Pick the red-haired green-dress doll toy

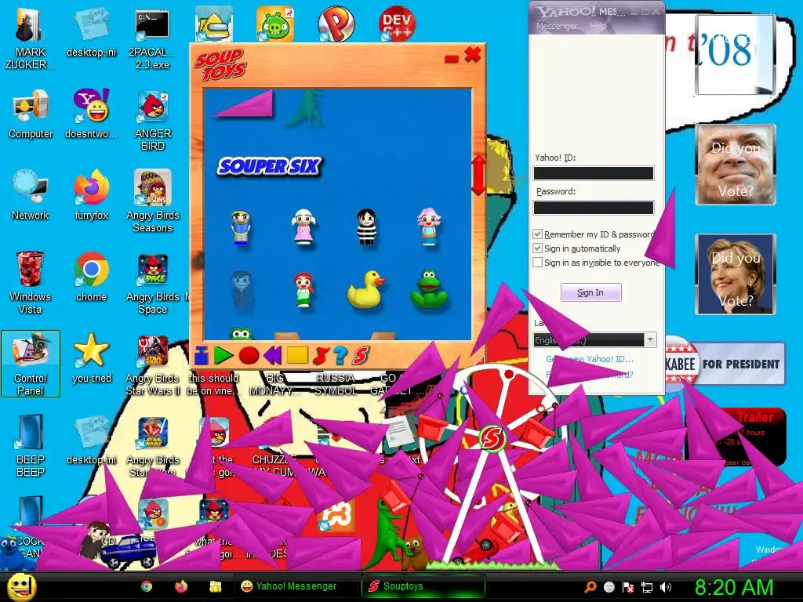tap(303, 289)
